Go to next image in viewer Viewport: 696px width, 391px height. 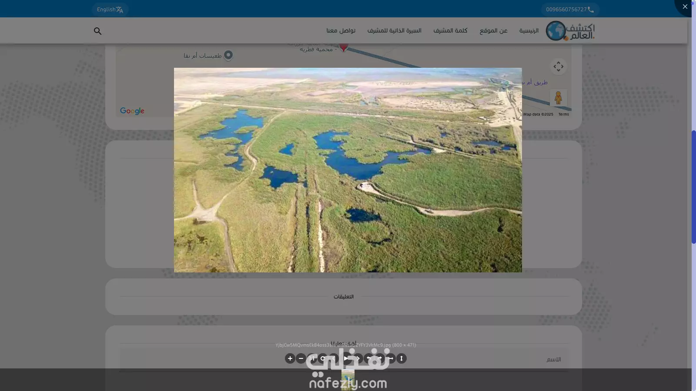[x=358, y=358]
